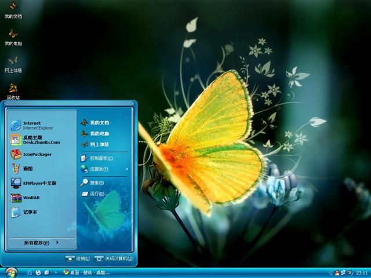Screen dimensions: 371x278
Task: Switch to the 桌面 - 壁纸 - 桌酷 taskbar window
Action: coord(86,273)
